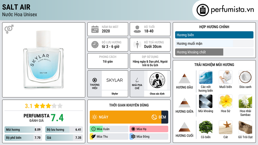
Task: Open the Hoa Sứ note thumbnail
Action: tap(225, 101)
